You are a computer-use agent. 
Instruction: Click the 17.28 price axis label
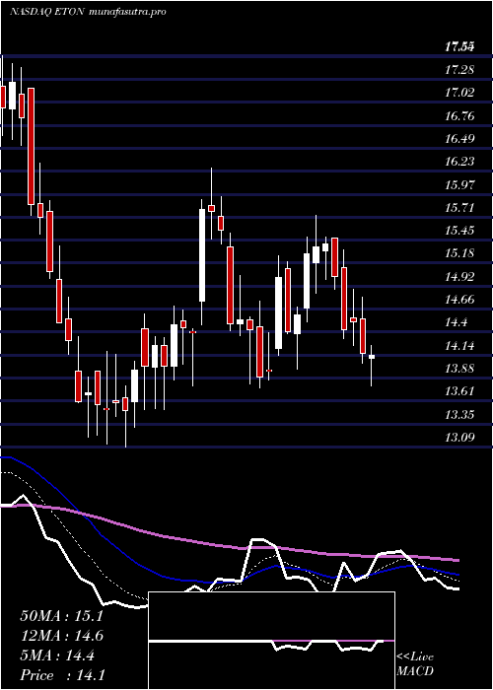[x=459, y=70]
